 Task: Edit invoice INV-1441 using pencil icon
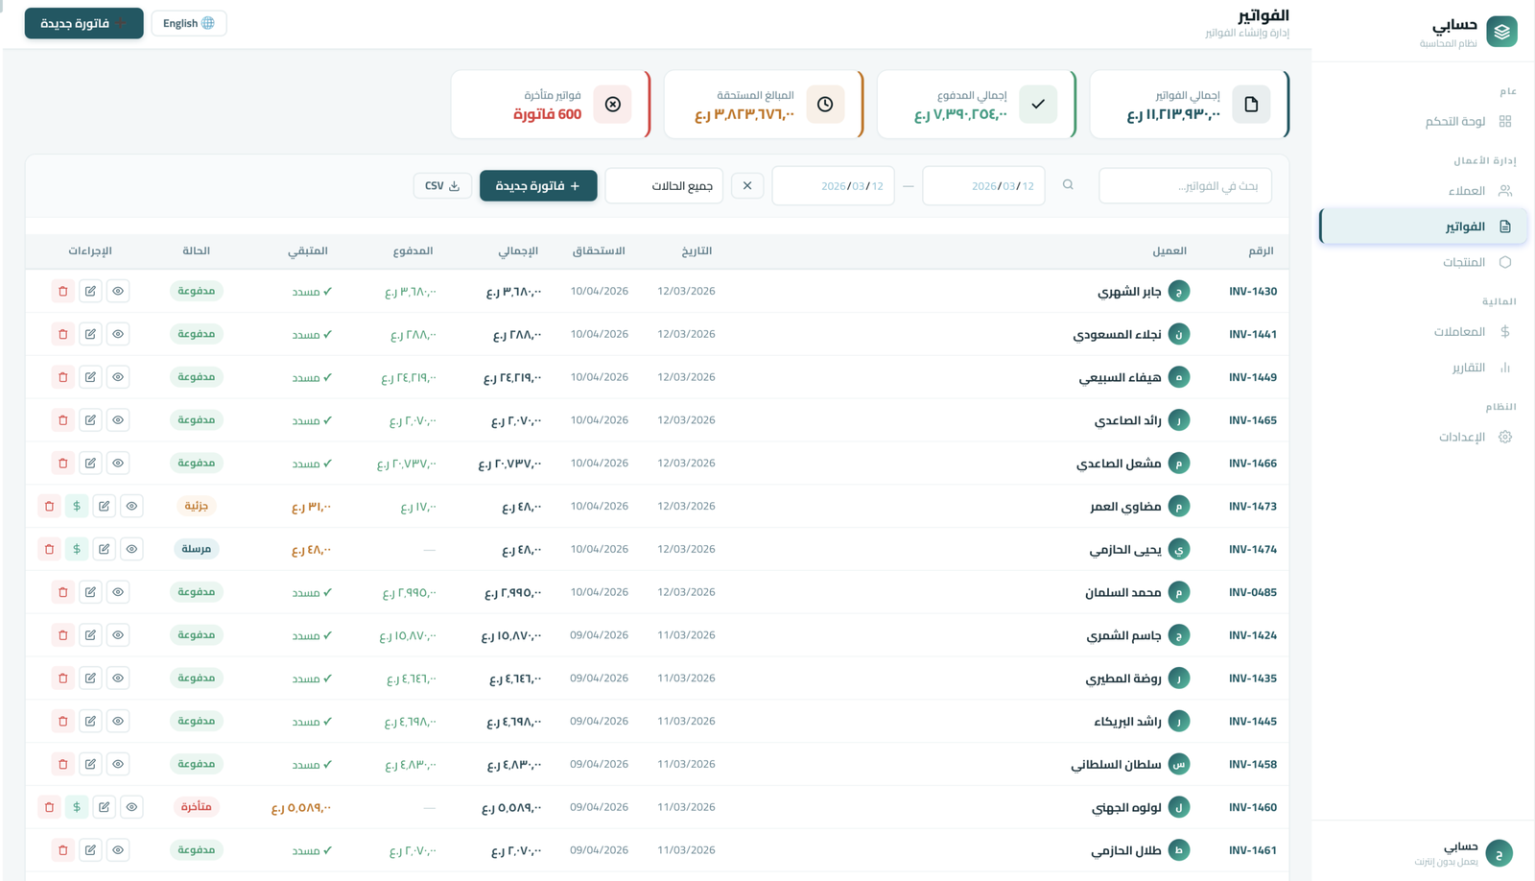[x=90, y=334]
